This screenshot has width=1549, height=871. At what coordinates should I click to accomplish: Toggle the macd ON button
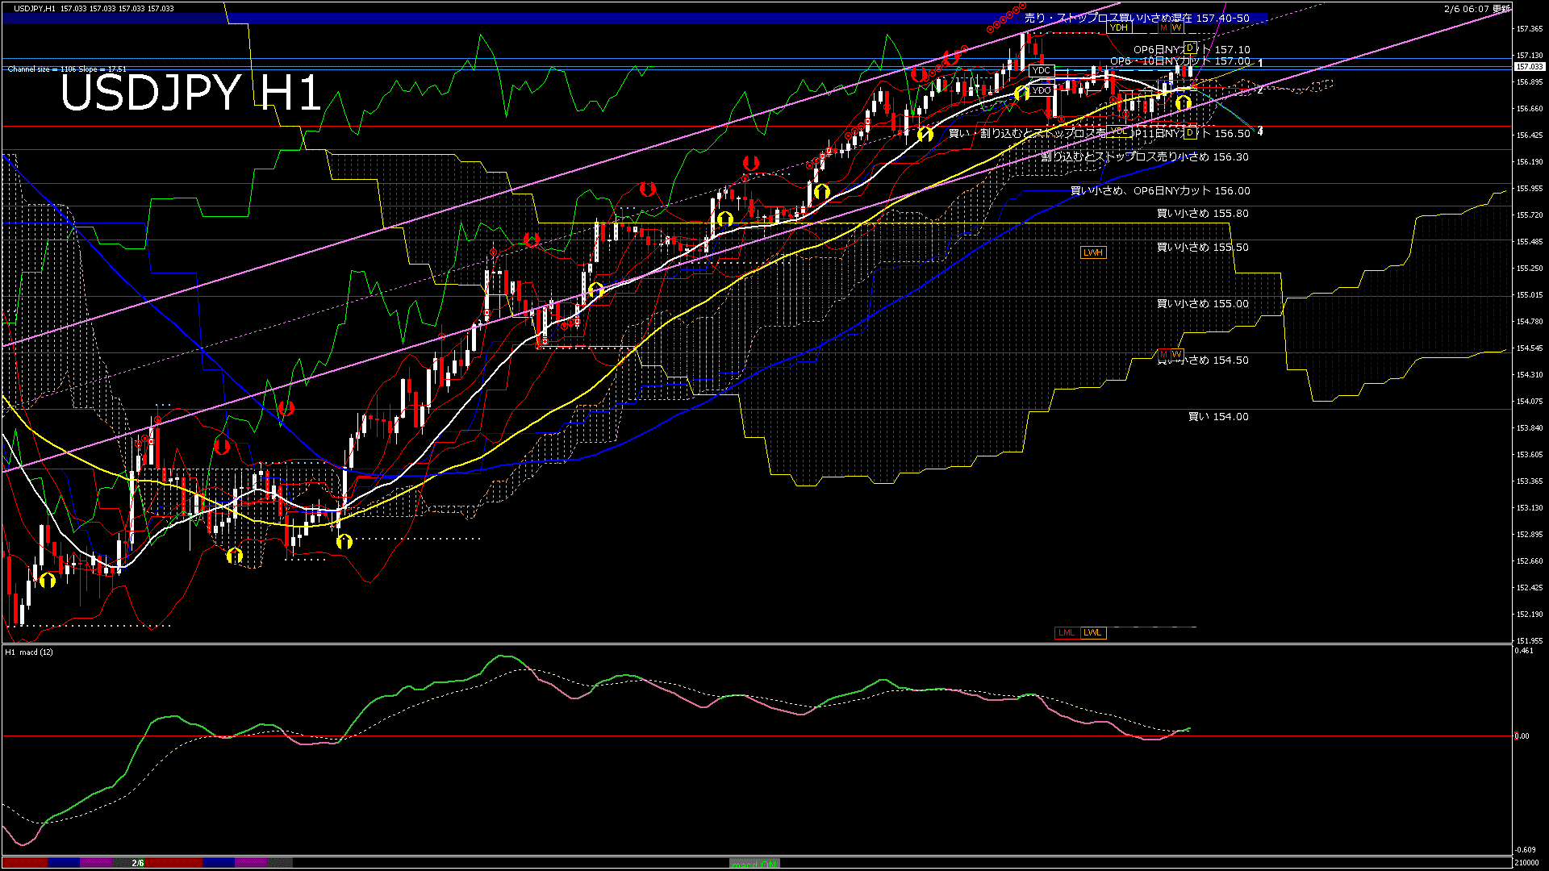click(754, 864)
